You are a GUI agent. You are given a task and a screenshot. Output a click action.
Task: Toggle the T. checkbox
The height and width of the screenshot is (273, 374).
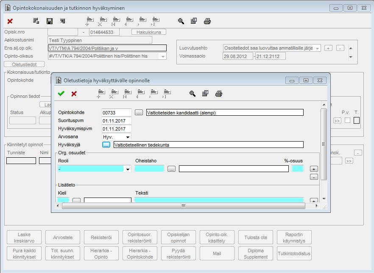[x=357, y=120]
